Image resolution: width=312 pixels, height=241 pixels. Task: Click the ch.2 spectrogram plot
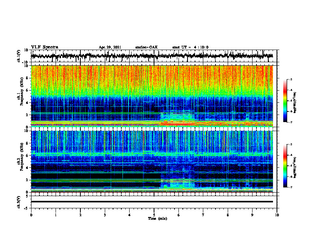(152, 161)
